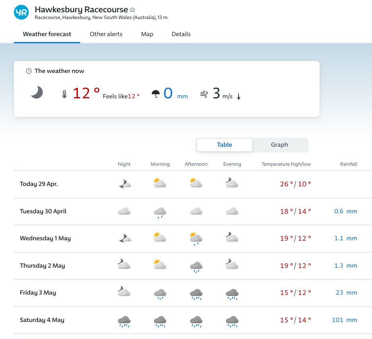Click Today 29 Apr. night weather icon
The height and width of the screenshot is (339, 372).
[x=125, y=184]
